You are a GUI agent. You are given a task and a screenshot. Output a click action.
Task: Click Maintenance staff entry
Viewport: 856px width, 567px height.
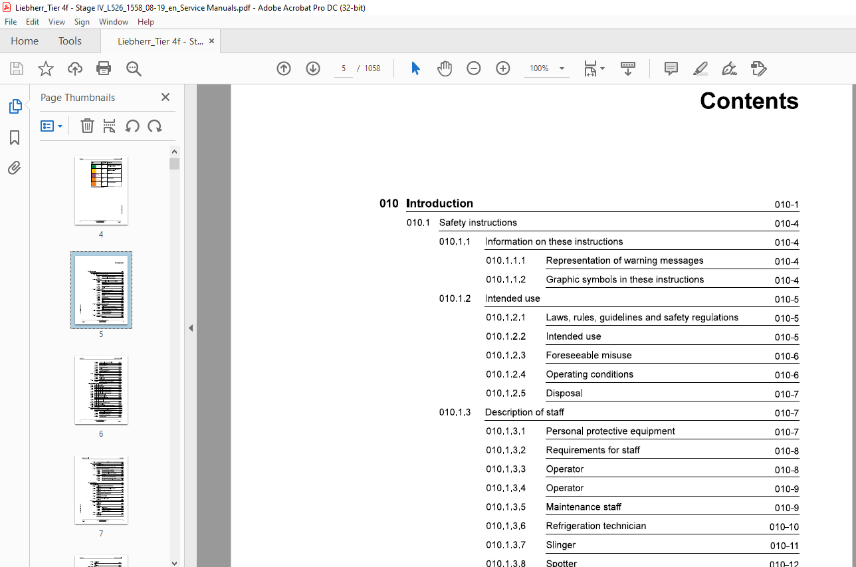(584, 507)
